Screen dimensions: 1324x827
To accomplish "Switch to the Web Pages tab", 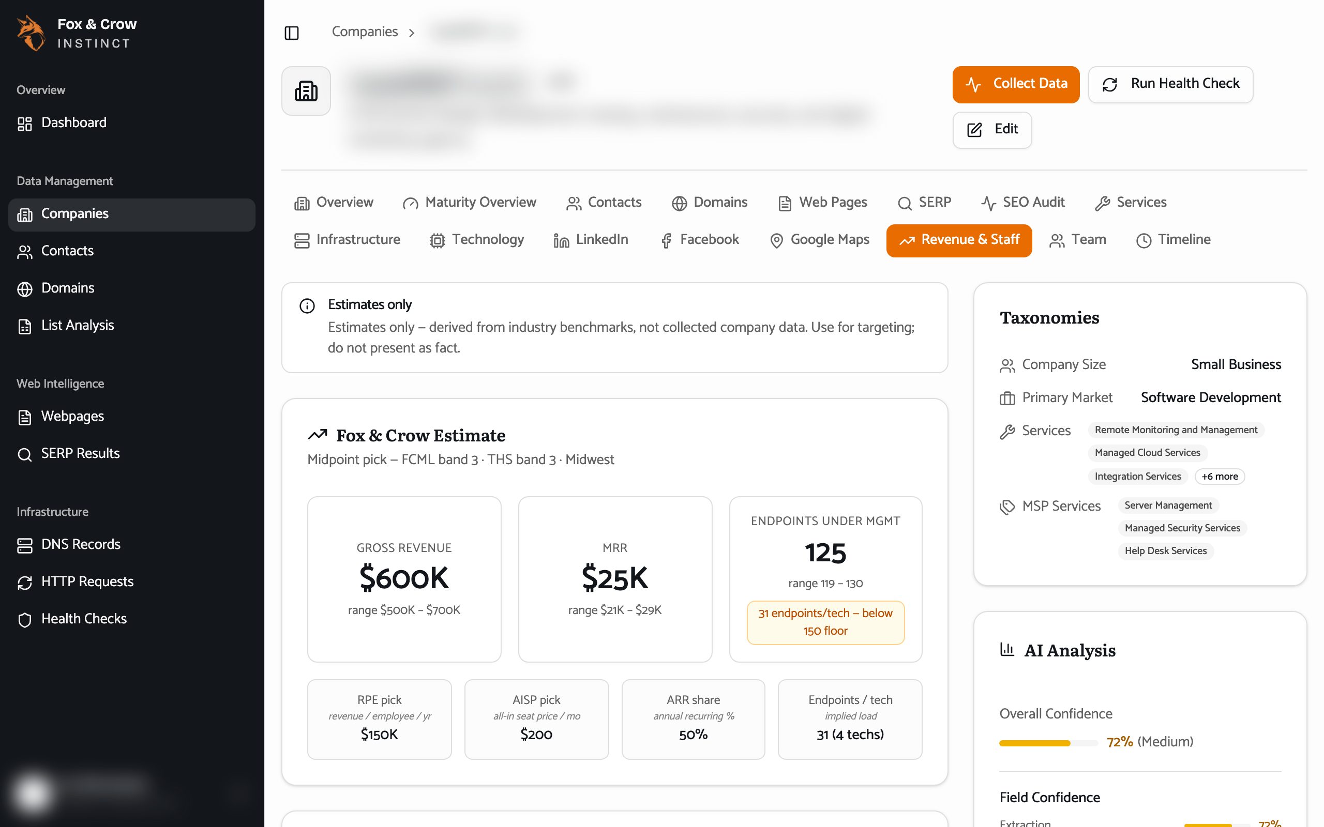I will (x=822, y=203).
